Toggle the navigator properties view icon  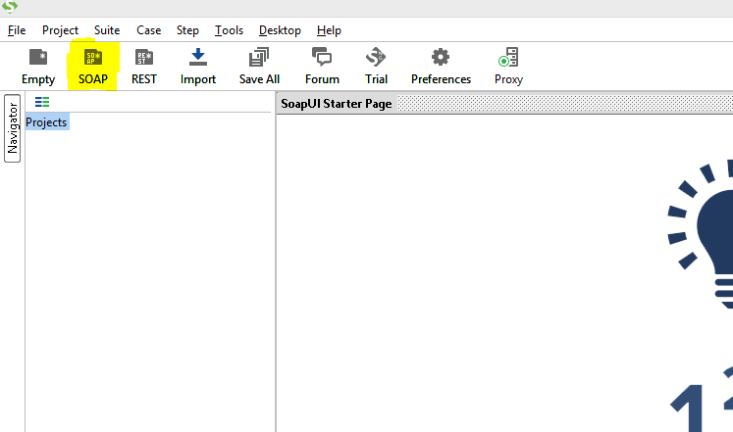(x=42, y=102)
